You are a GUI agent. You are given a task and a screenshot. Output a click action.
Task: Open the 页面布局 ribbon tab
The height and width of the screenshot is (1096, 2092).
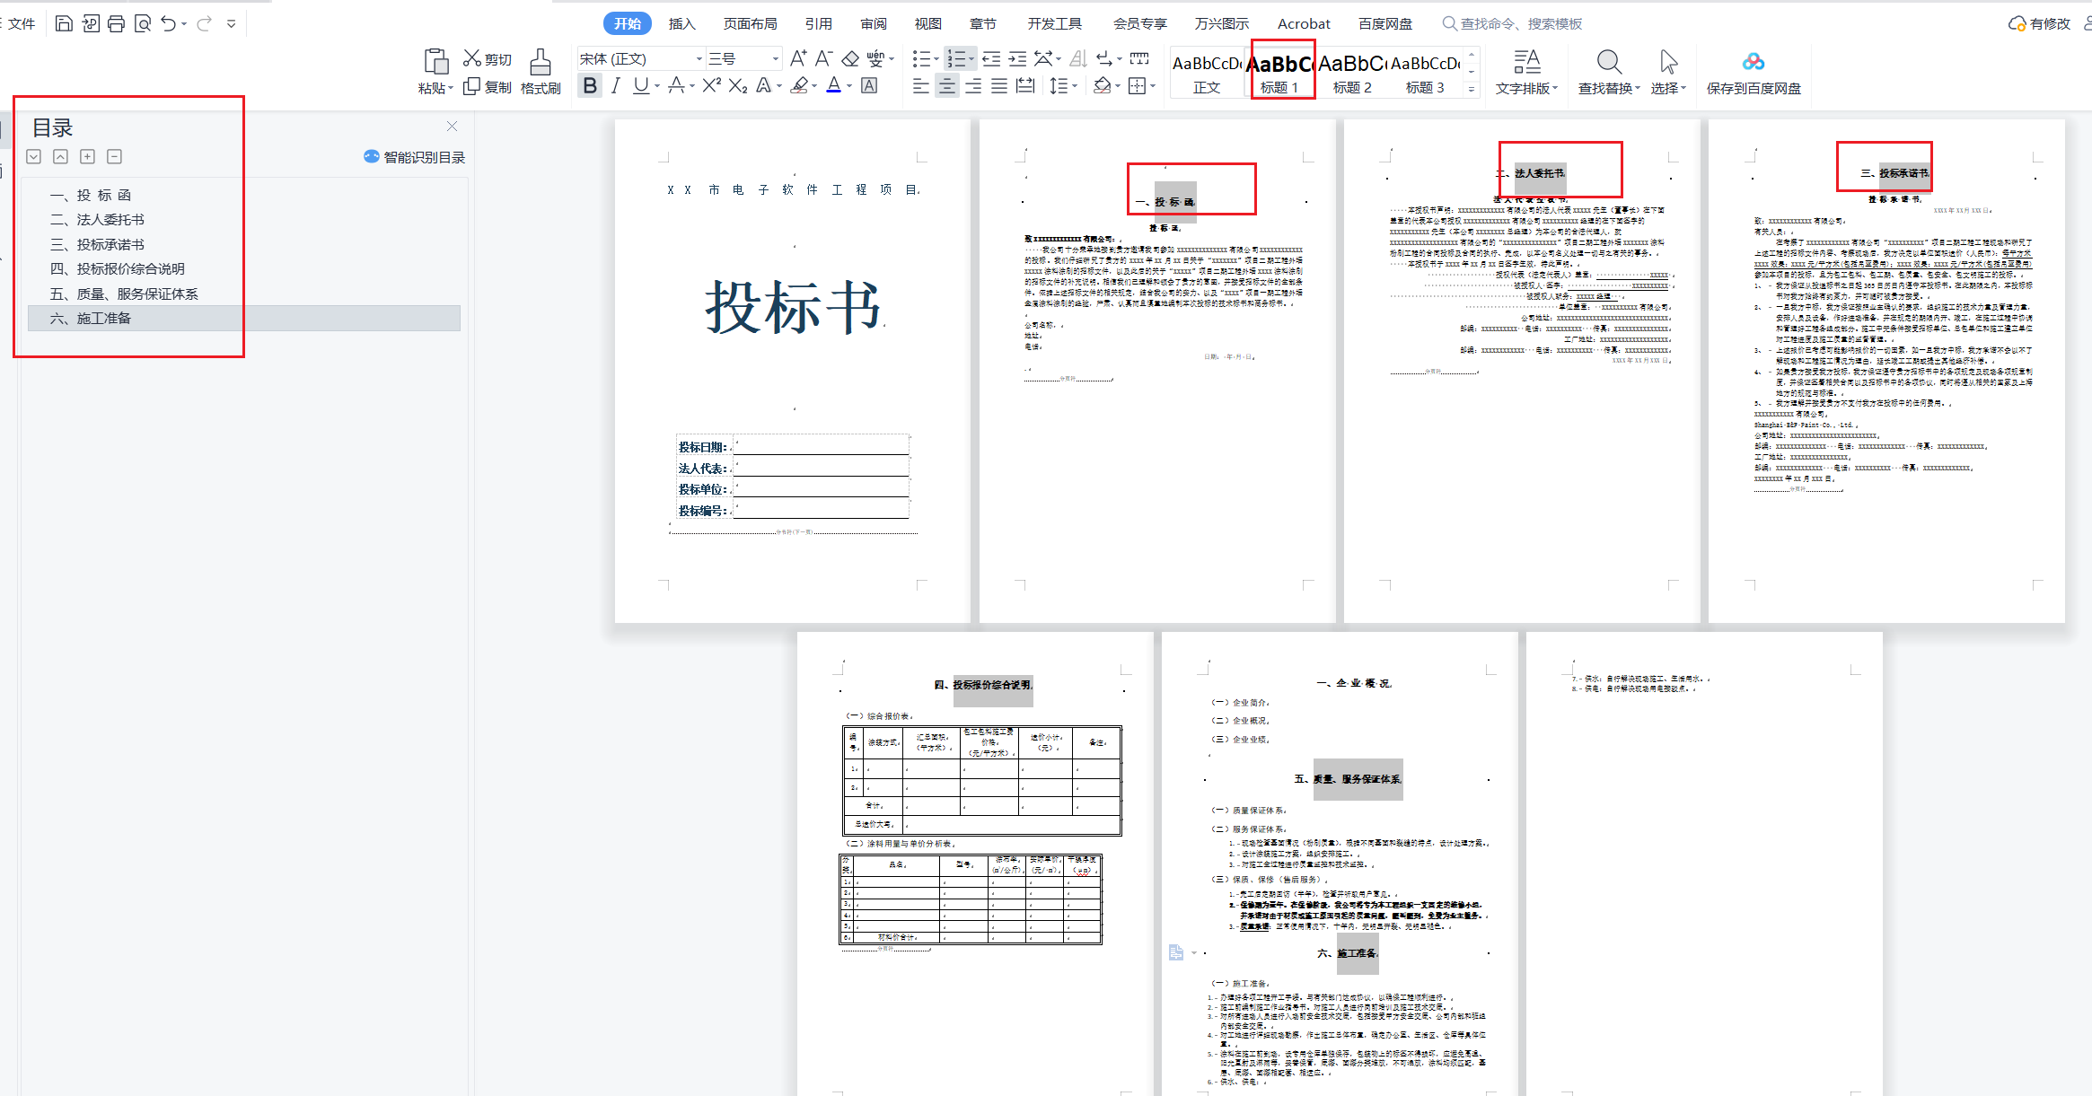750,23
